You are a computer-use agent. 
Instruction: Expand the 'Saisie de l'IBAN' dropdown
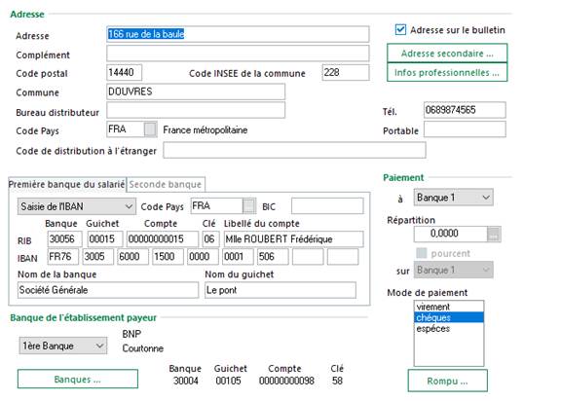click(x=77, y=206)
